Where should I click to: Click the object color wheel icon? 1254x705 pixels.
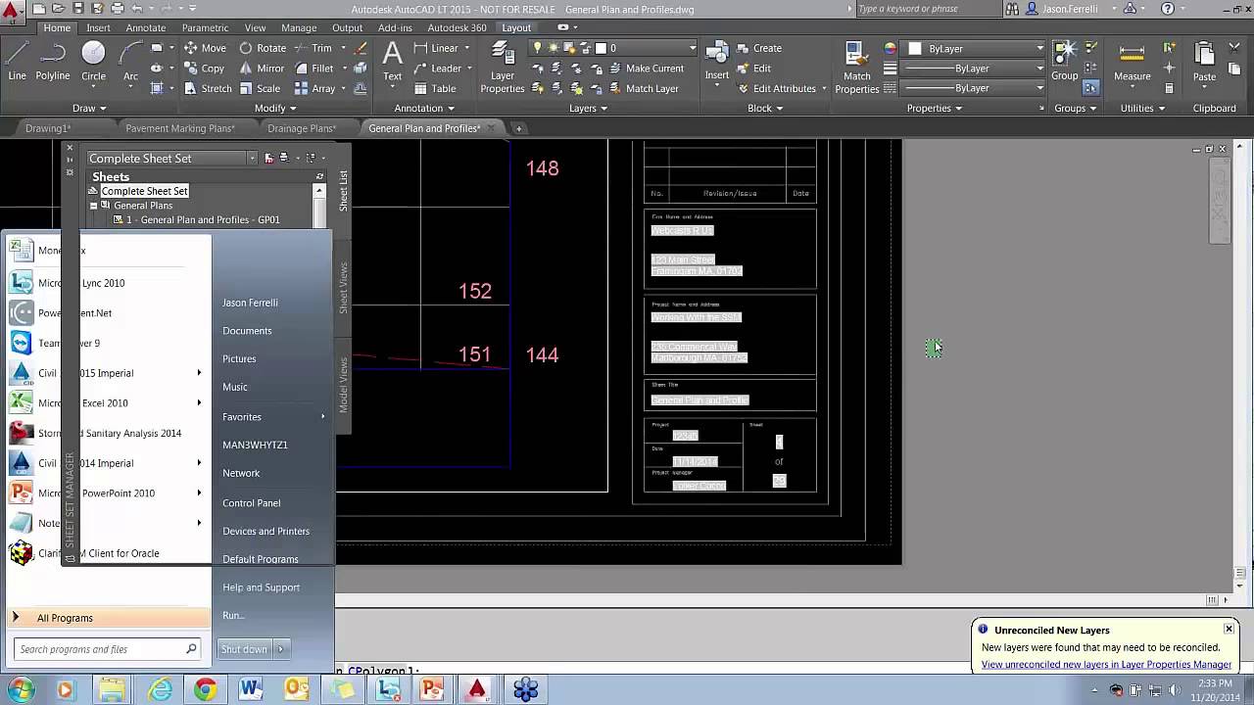[891, 48]
